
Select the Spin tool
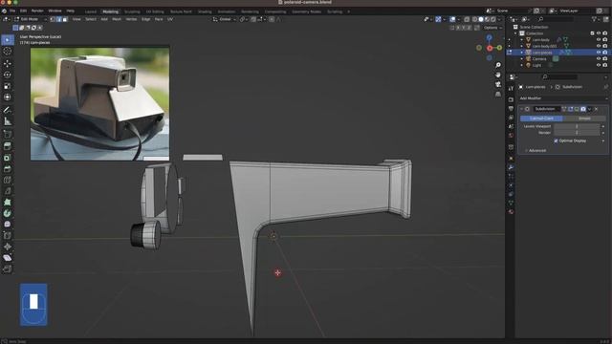(8, 213)
